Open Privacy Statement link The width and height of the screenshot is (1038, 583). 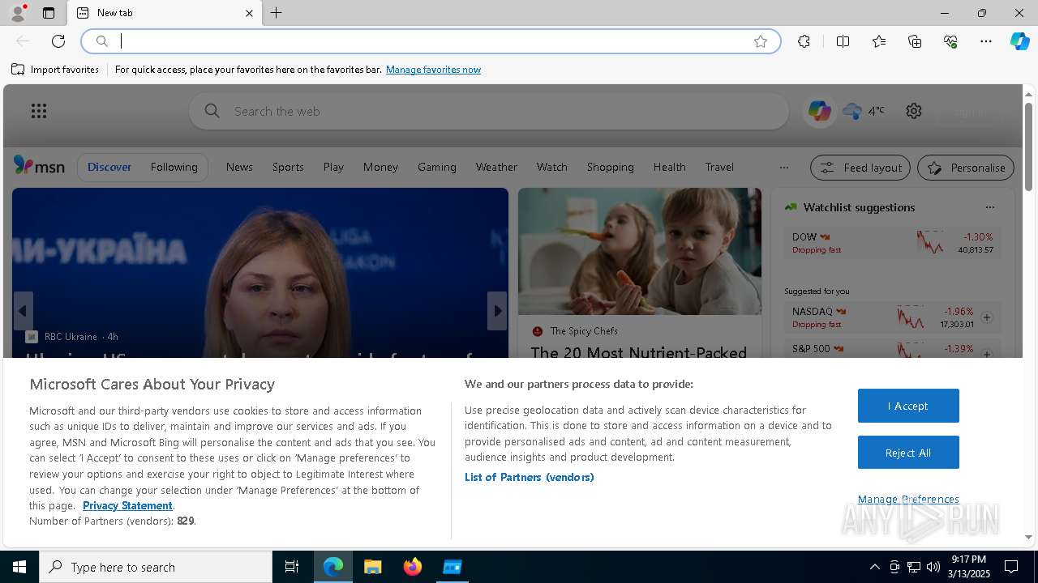pos(127,505)
